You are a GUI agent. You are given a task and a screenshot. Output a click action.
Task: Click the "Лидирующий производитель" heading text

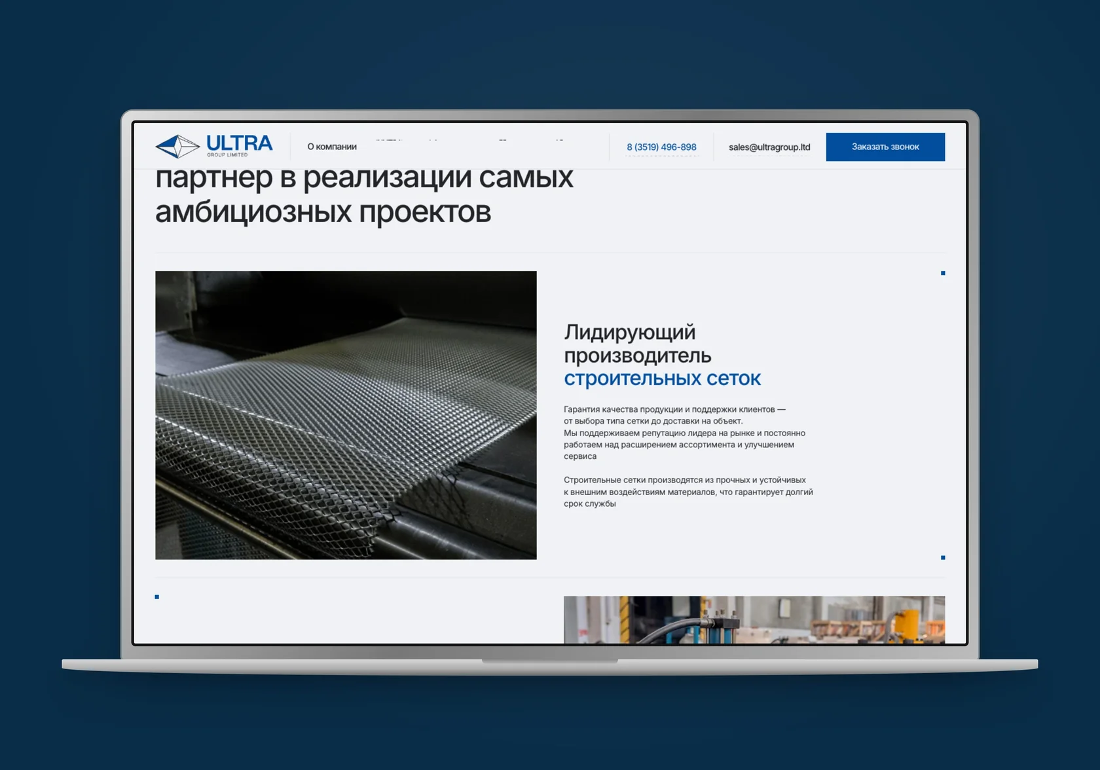pos(638,344)
